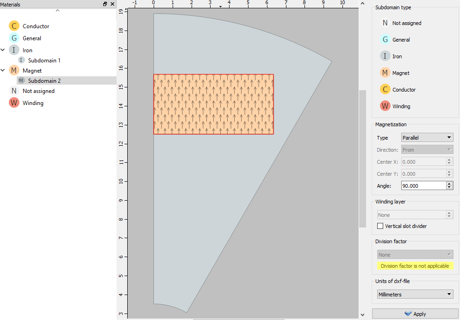Pick the Iron subdomain type icon
The height and width of the screenshot is (320, 460).
click(385, 56)
